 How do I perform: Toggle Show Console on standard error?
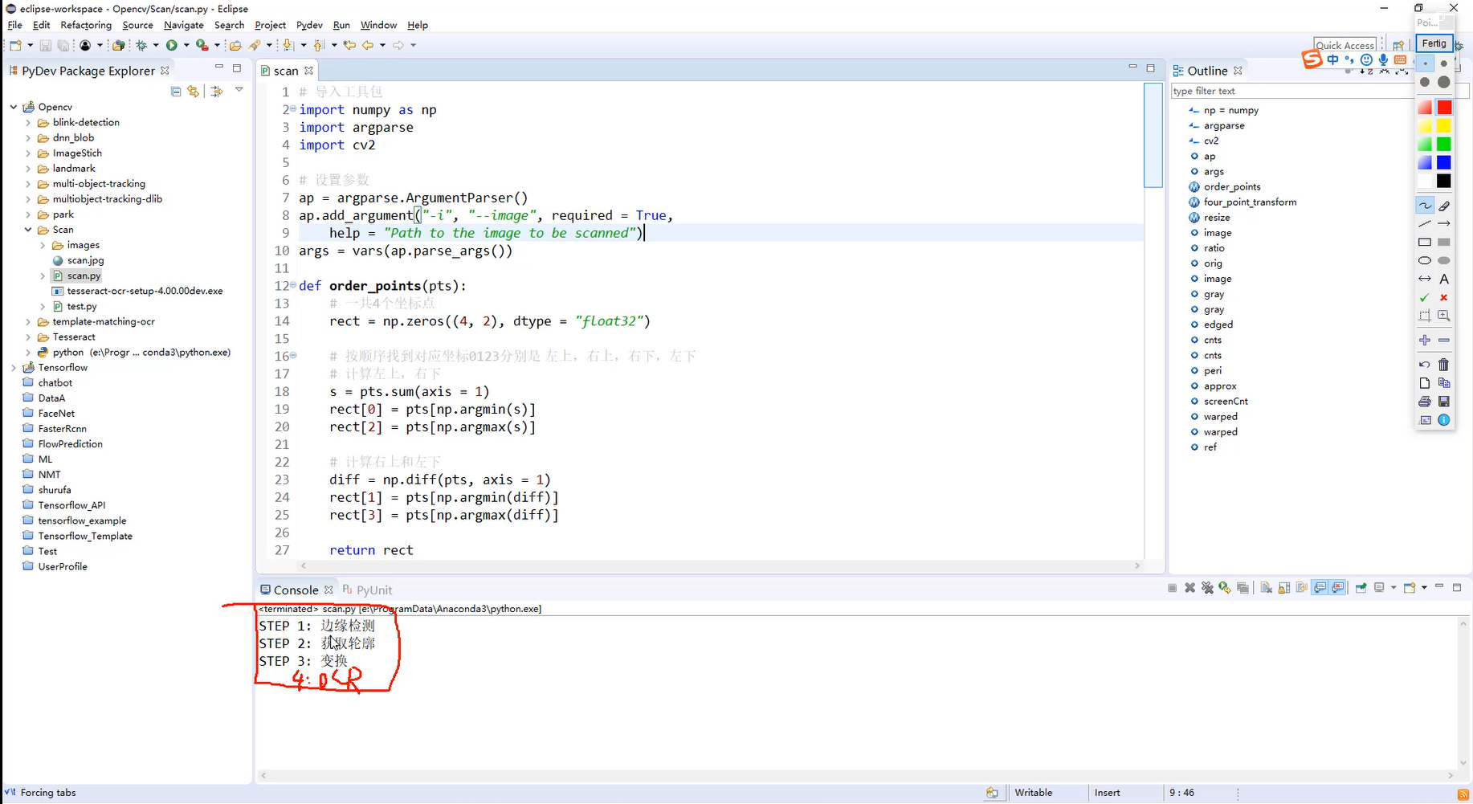pyautogui.click(x=1337, y=588)
